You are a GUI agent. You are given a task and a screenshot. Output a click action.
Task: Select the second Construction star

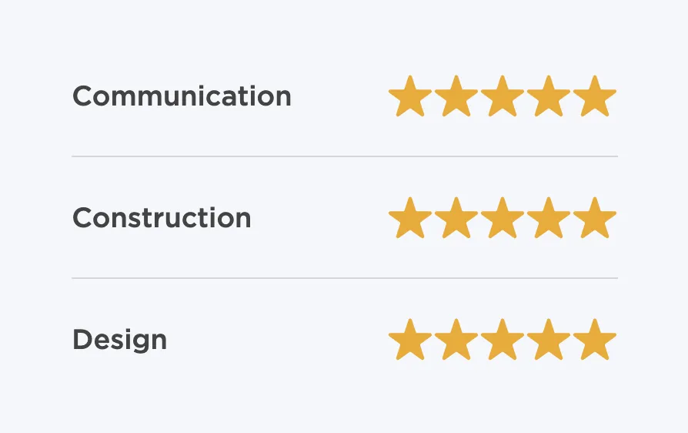(456, 218)
